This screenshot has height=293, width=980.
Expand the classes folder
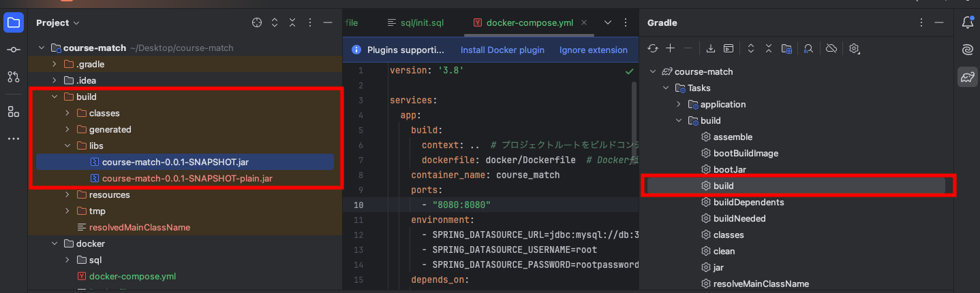tap(67, 114)
